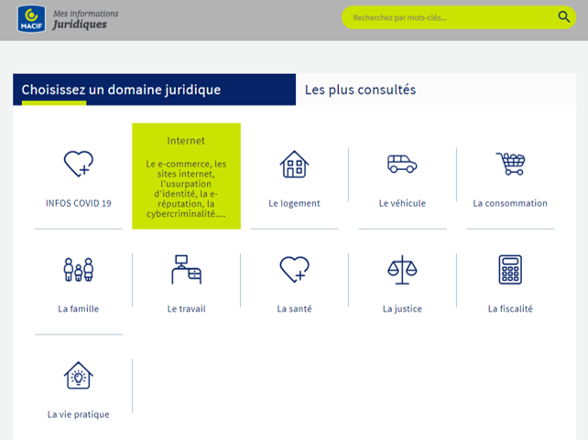The width and height of the screenshot is (588, 440).
Task: Click the lightbulb house vie pratique icon
Action: 79,375
